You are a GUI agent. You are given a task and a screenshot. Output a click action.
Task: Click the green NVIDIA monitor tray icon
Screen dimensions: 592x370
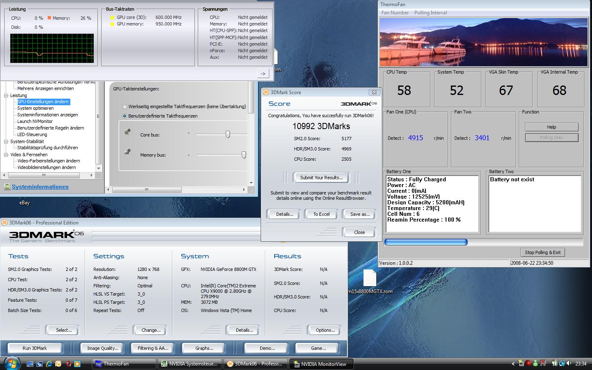521,363
